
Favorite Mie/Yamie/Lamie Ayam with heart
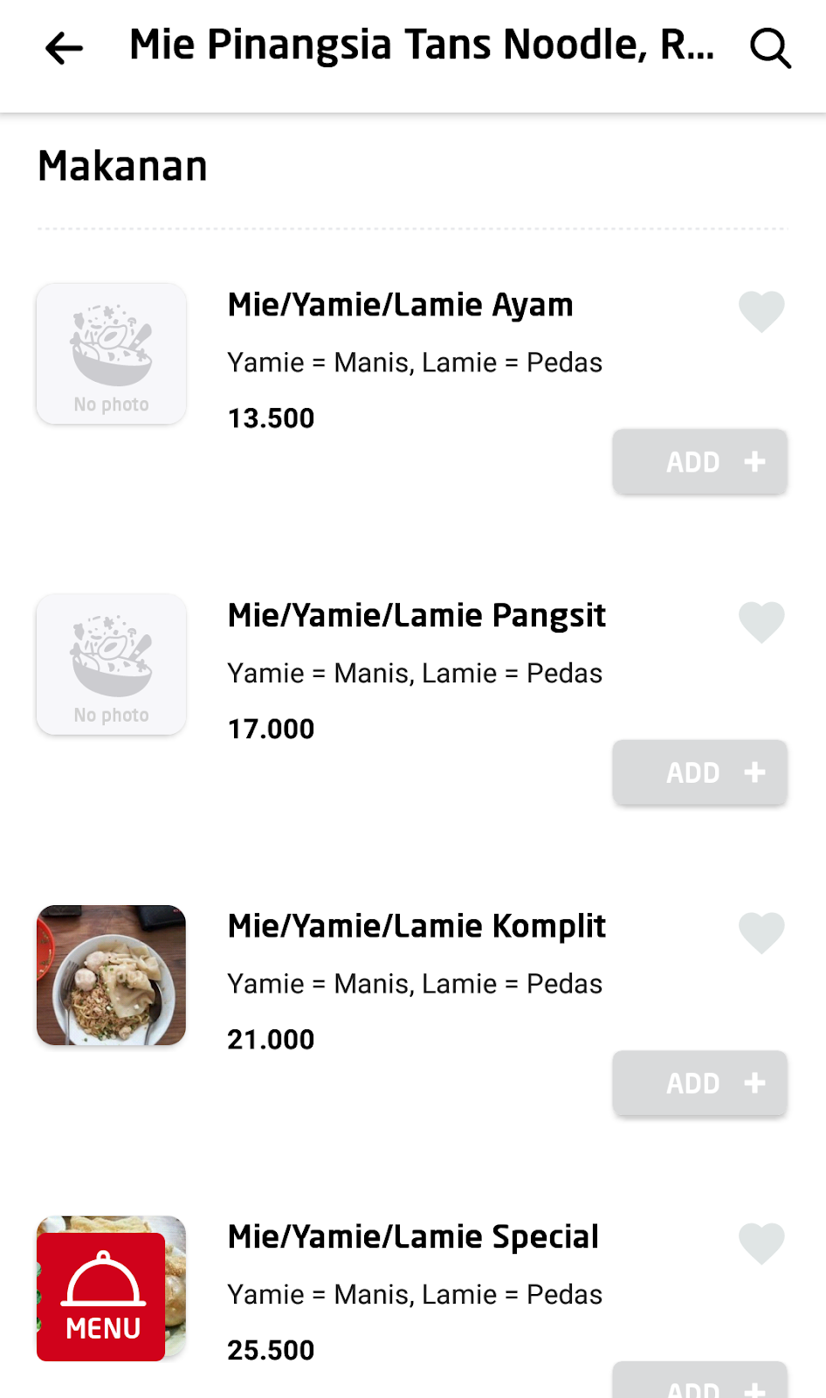coord(761,312)
